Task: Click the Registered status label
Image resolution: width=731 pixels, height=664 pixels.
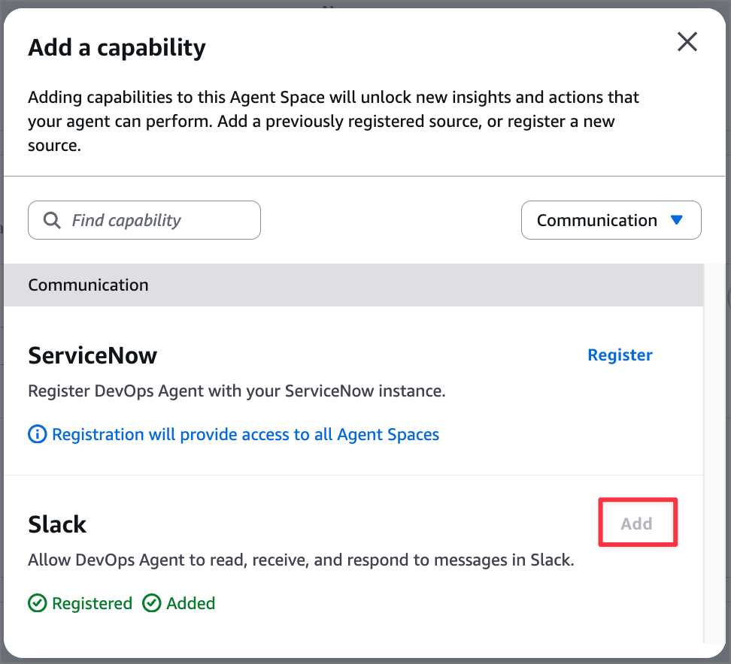Action: [92, 603]
